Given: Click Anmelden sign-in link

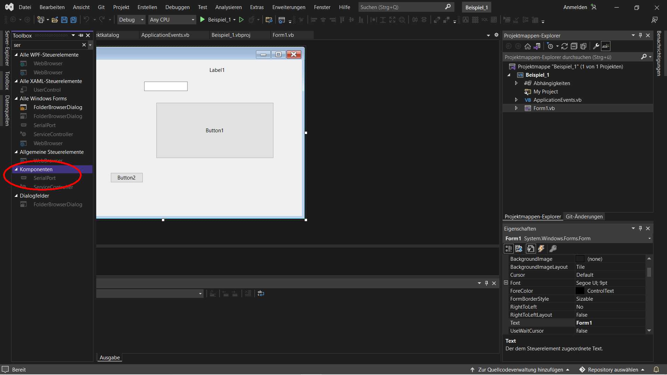Looking at the screenshot, I should (x=575, y=7).
